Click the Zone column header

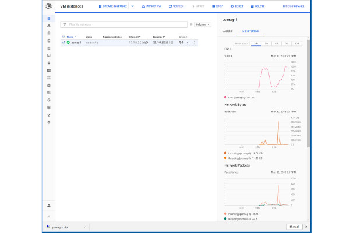tap(89, 37)
